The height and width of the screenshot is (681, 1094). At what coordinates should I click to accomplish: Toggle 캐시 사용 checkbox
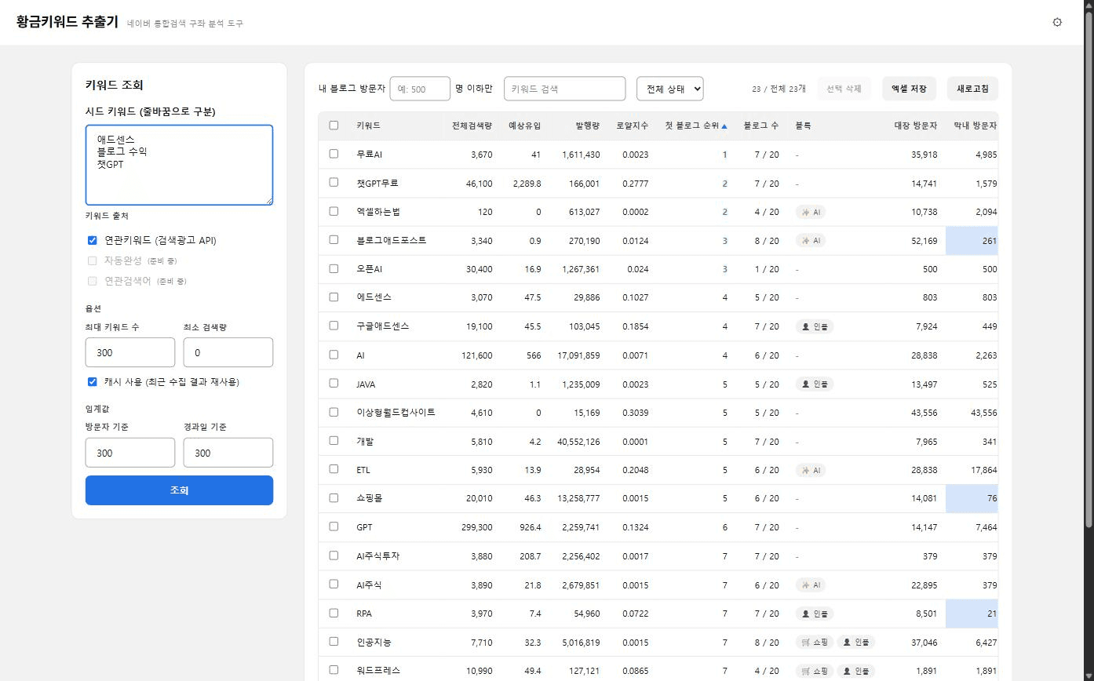(93, 382)
